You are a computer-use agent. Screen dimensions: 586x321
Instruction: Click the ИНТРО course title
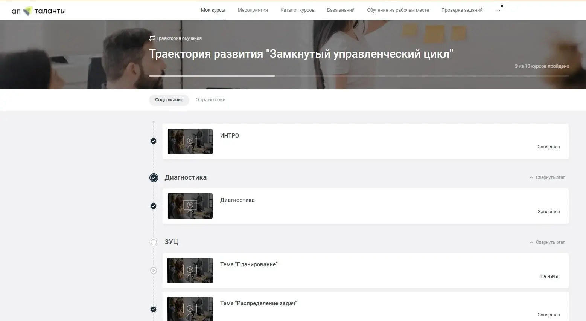tap(230, 136)
